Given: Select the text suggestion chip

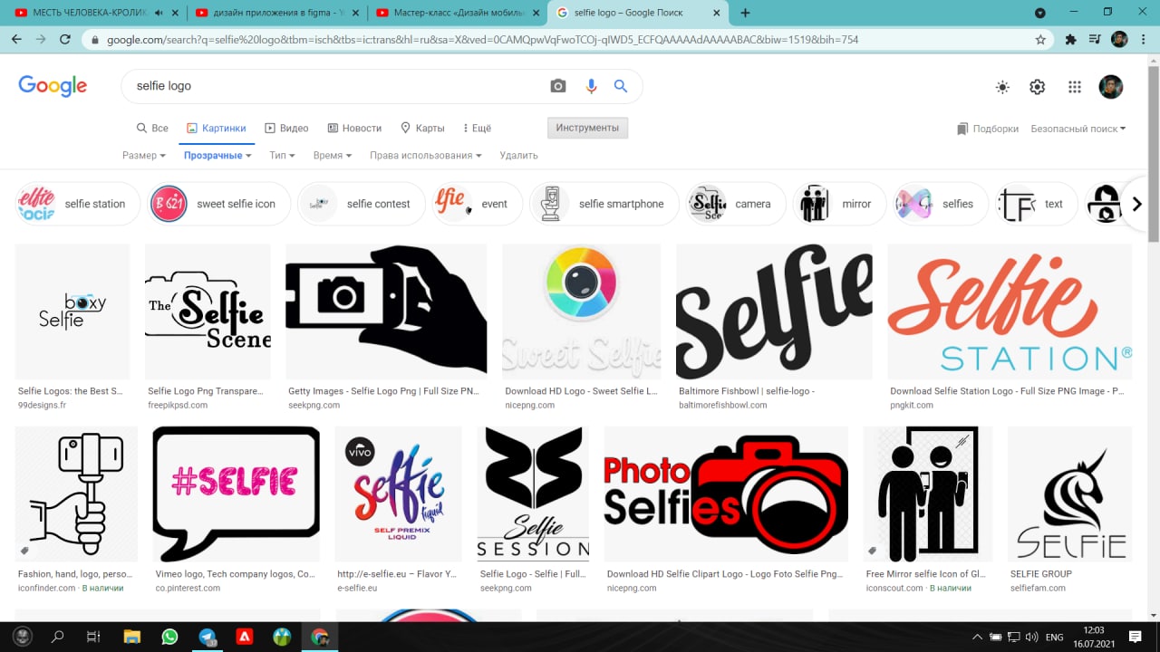Looking at the screenshot, I should coord(1037,204).
